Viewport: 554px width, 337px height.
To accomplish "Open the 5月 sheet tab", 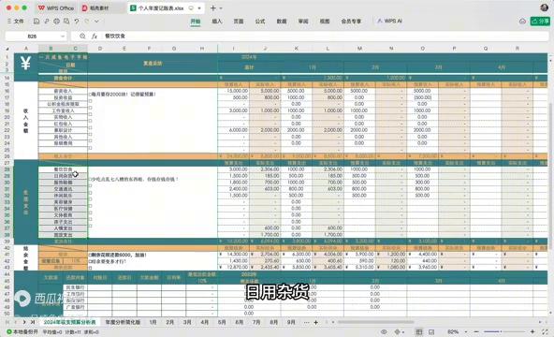I will (x=222, y=323).
